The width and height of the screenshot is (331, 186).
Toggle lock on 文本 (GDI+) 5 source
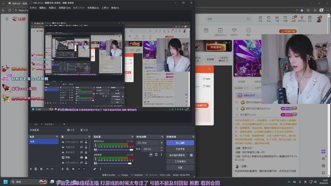pyautogui.click(x=86, y=142)
